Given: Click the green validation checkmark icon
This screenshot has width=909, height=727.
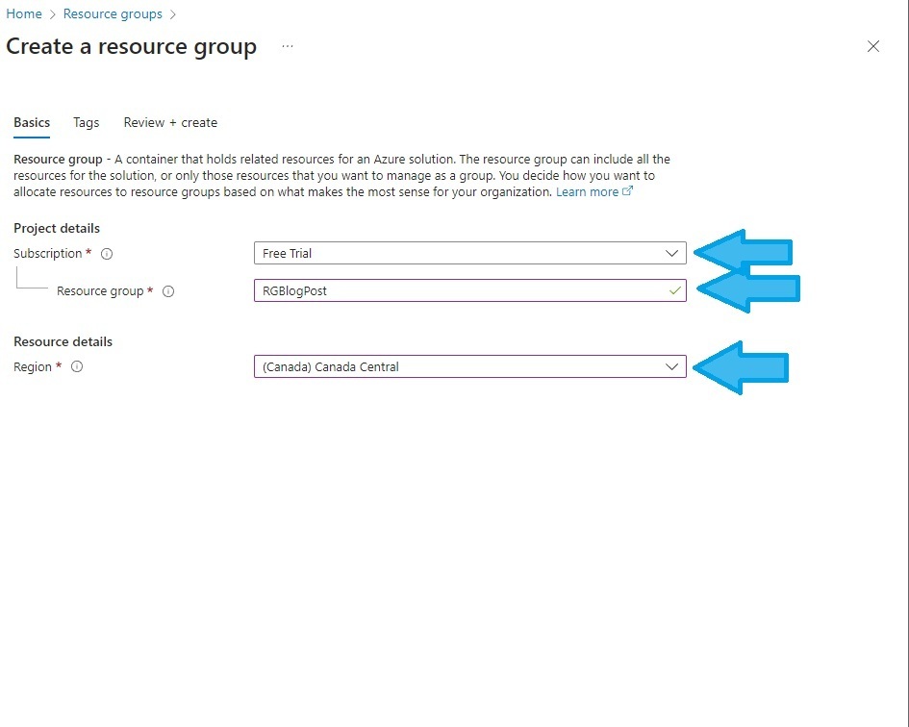Looking at the screenshot, I should pos(675,290).
